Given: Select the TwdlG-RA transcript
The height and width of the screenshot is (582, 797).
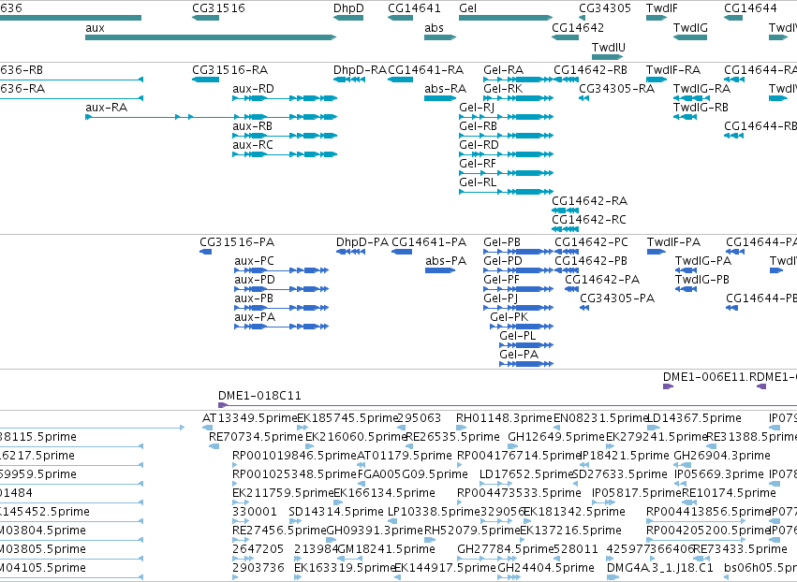Looking at the screenshot, I should [691, 98].
